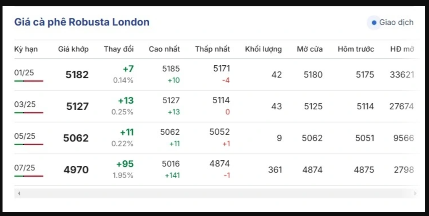The height and width of the screenshot is (216, 429).
Task: Click the HĐ mở column header
Action: (x=402, y=49)
